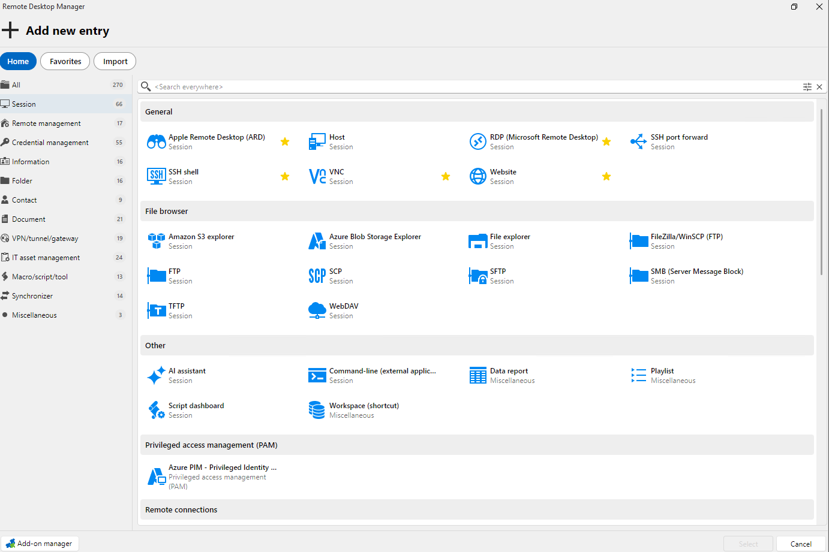Viewport: 829px width, 552px height.
Task: Click the Select button
Action: click(x=748, y=544)
